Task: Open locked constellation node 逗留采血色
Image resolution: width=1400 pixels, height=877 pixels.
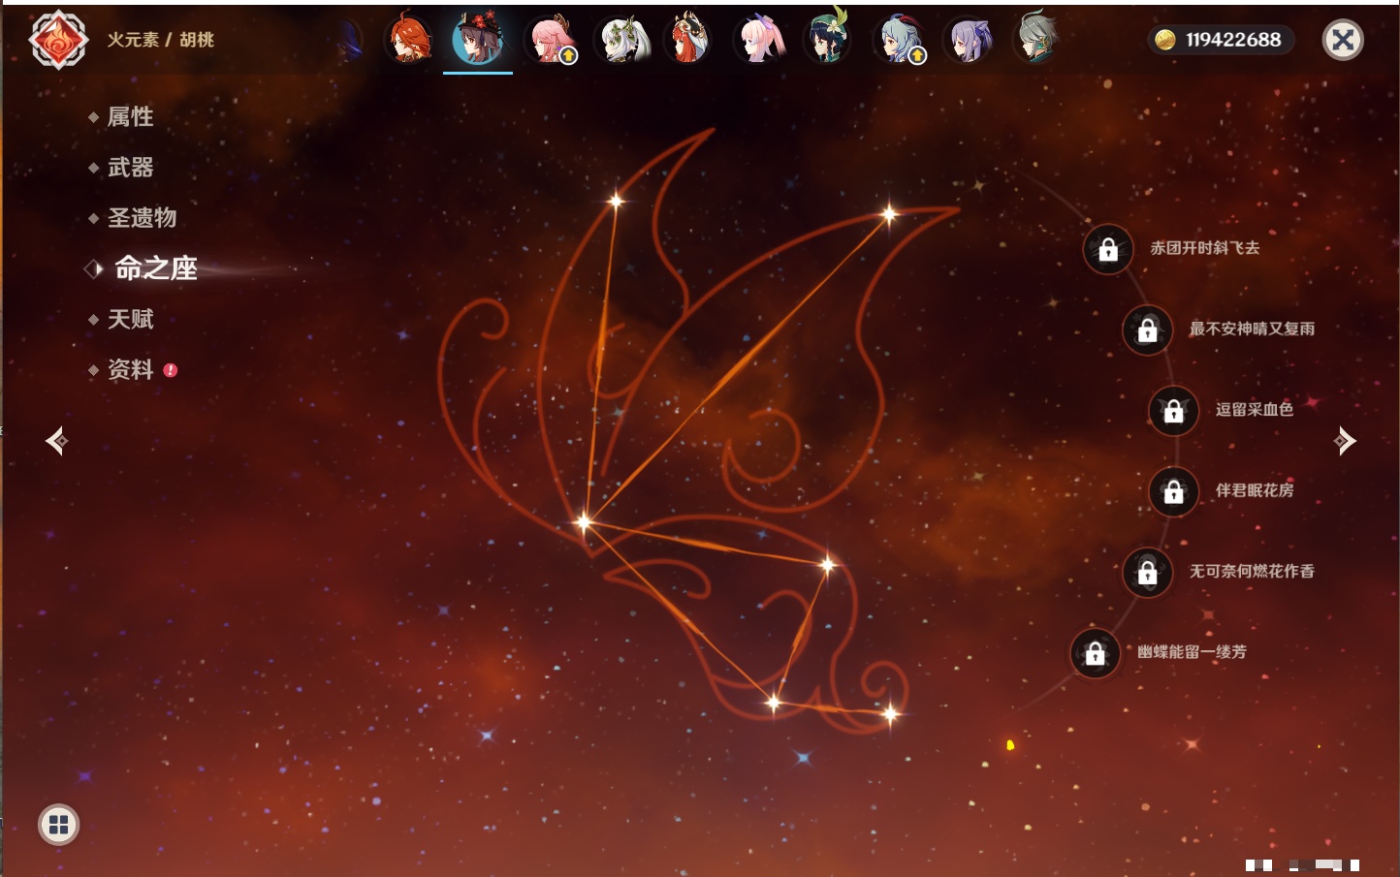Action: 1174,411
